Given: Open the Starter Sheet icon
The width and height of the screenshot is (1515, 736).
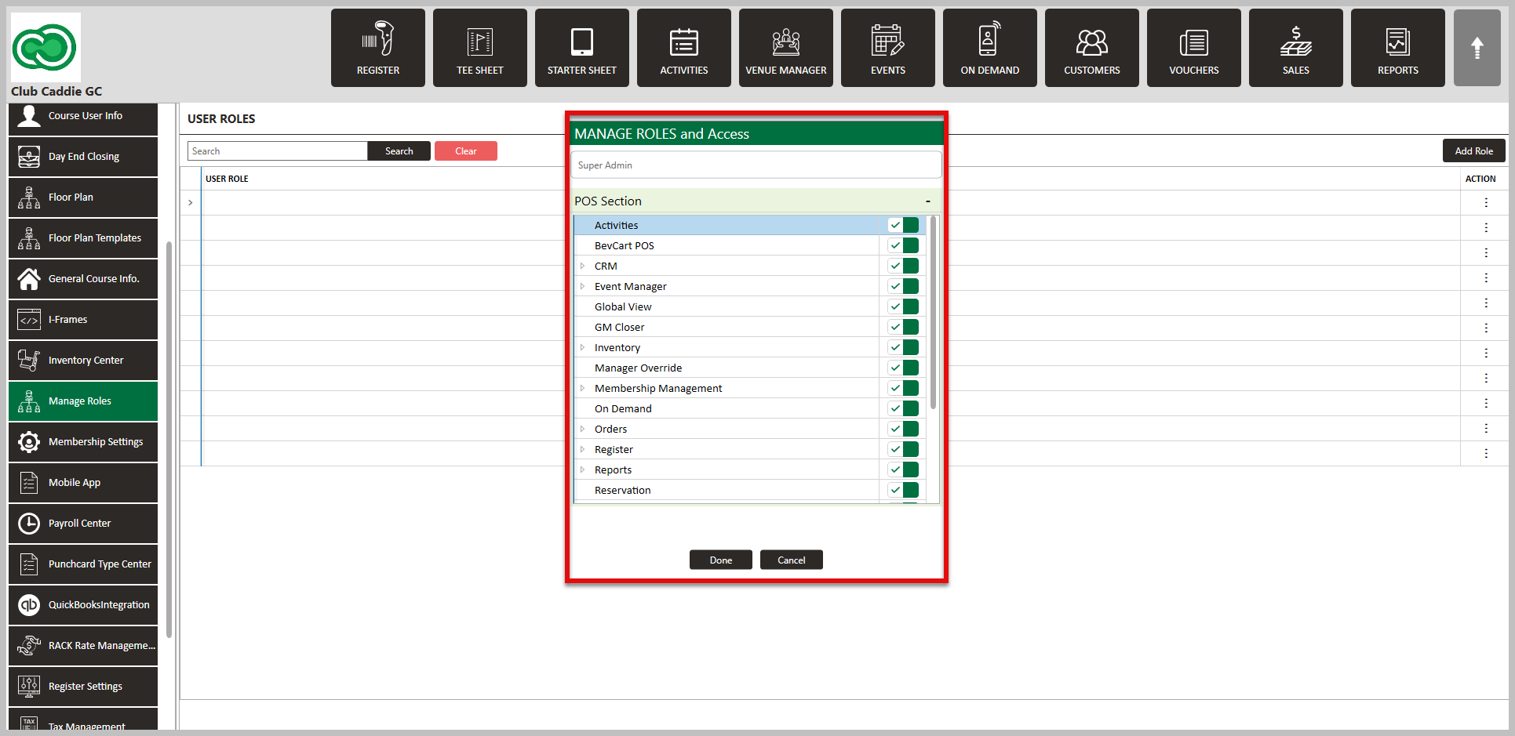Looking at the screenshot, I should point(582,48).
